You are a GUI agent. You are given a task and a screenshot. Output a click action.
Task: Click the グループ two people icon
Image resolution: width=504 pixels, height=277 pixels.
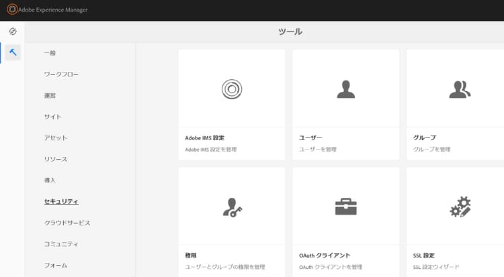coord(460,90)
